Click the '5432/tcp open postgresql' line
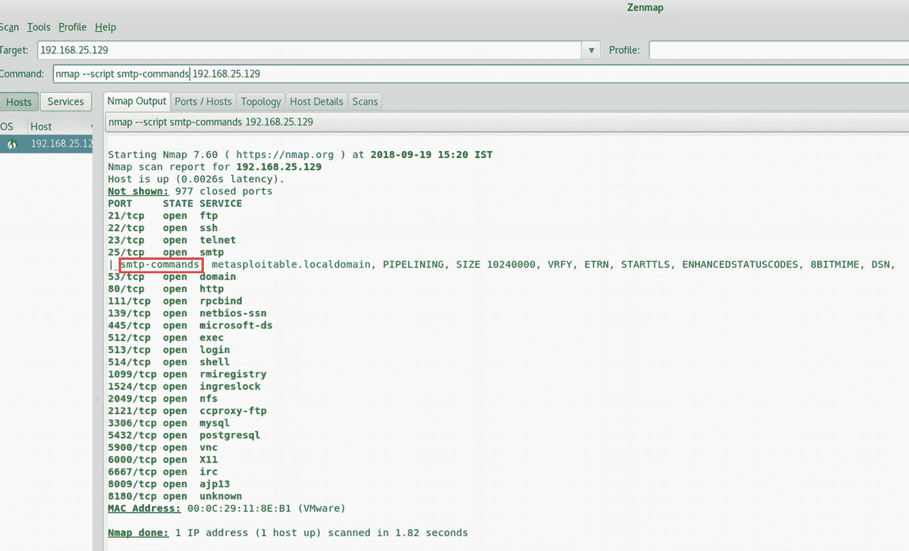The width and height of the screenshot is (909, 551). (x=184, y=435)
